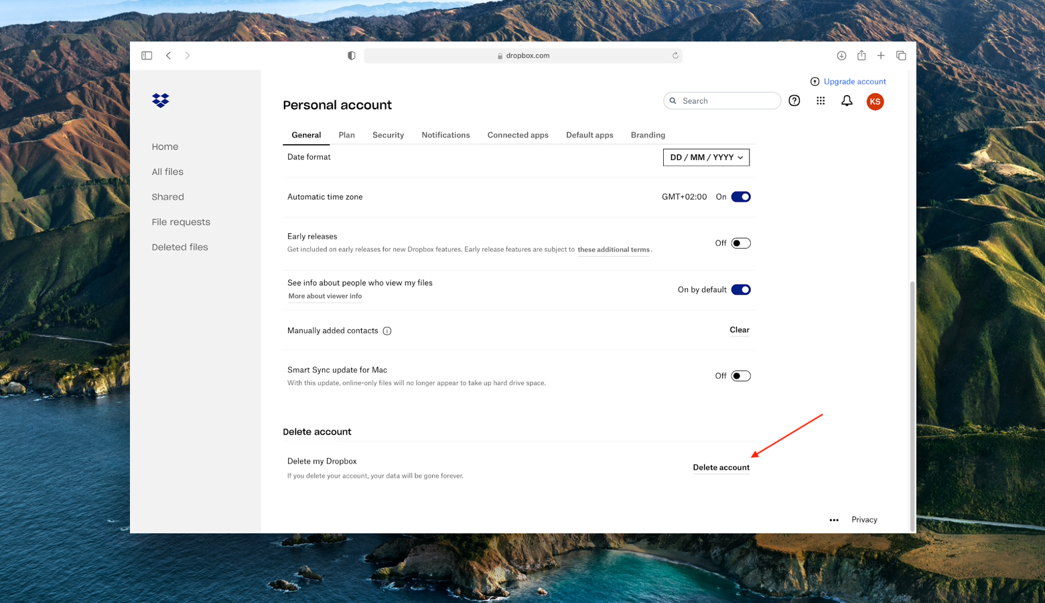
Task: Click the three-dot more options icon
Action: pyautogui.click(x=834, y=520)
